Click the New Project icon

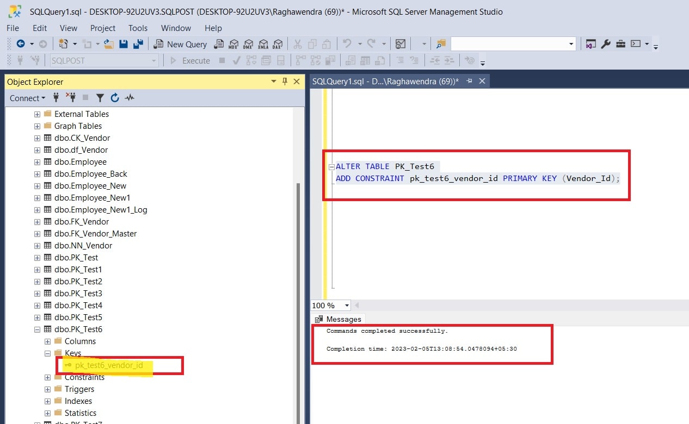[63, 44]
